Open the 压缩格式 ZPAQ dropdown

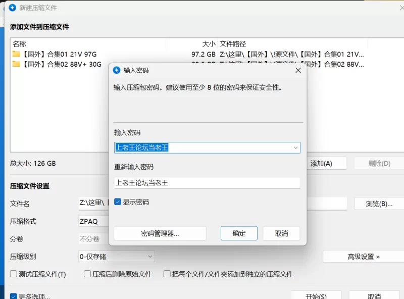click(x=93, y=221)
